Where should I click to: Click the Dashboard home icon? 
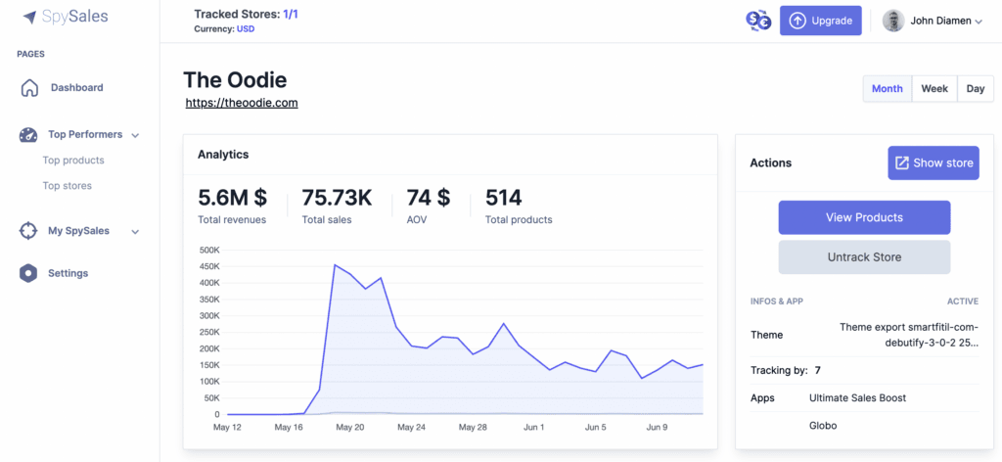point(29,88)
